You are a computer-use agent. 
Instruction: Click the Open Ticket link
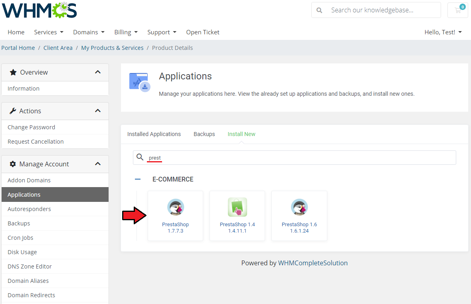[x=203, y=32]
